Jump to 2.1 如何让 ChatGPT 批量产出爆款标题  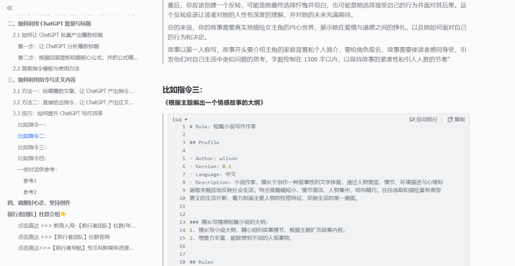[x=58, y=35]
